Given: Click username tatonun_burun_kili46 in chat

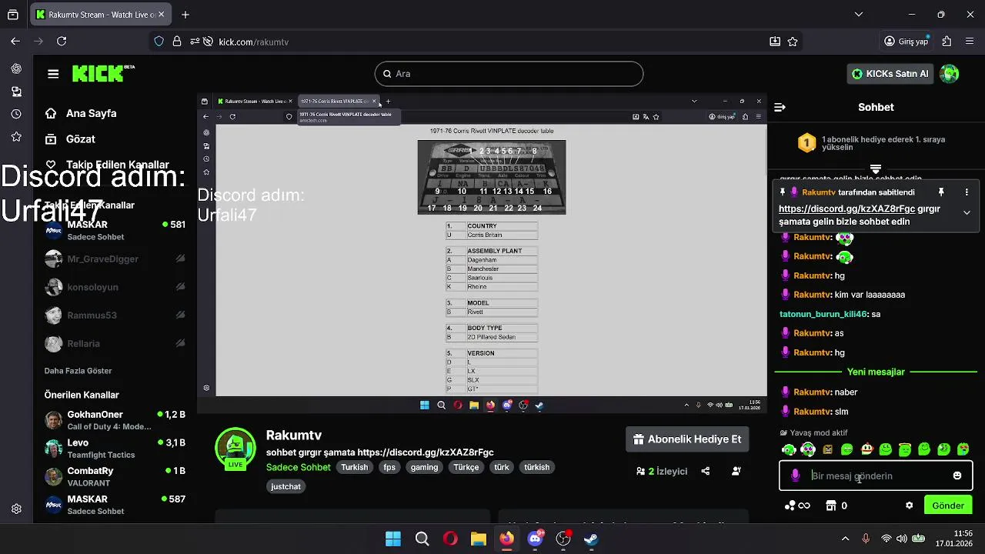Looking at the screenshot, I should click(823, 314).
